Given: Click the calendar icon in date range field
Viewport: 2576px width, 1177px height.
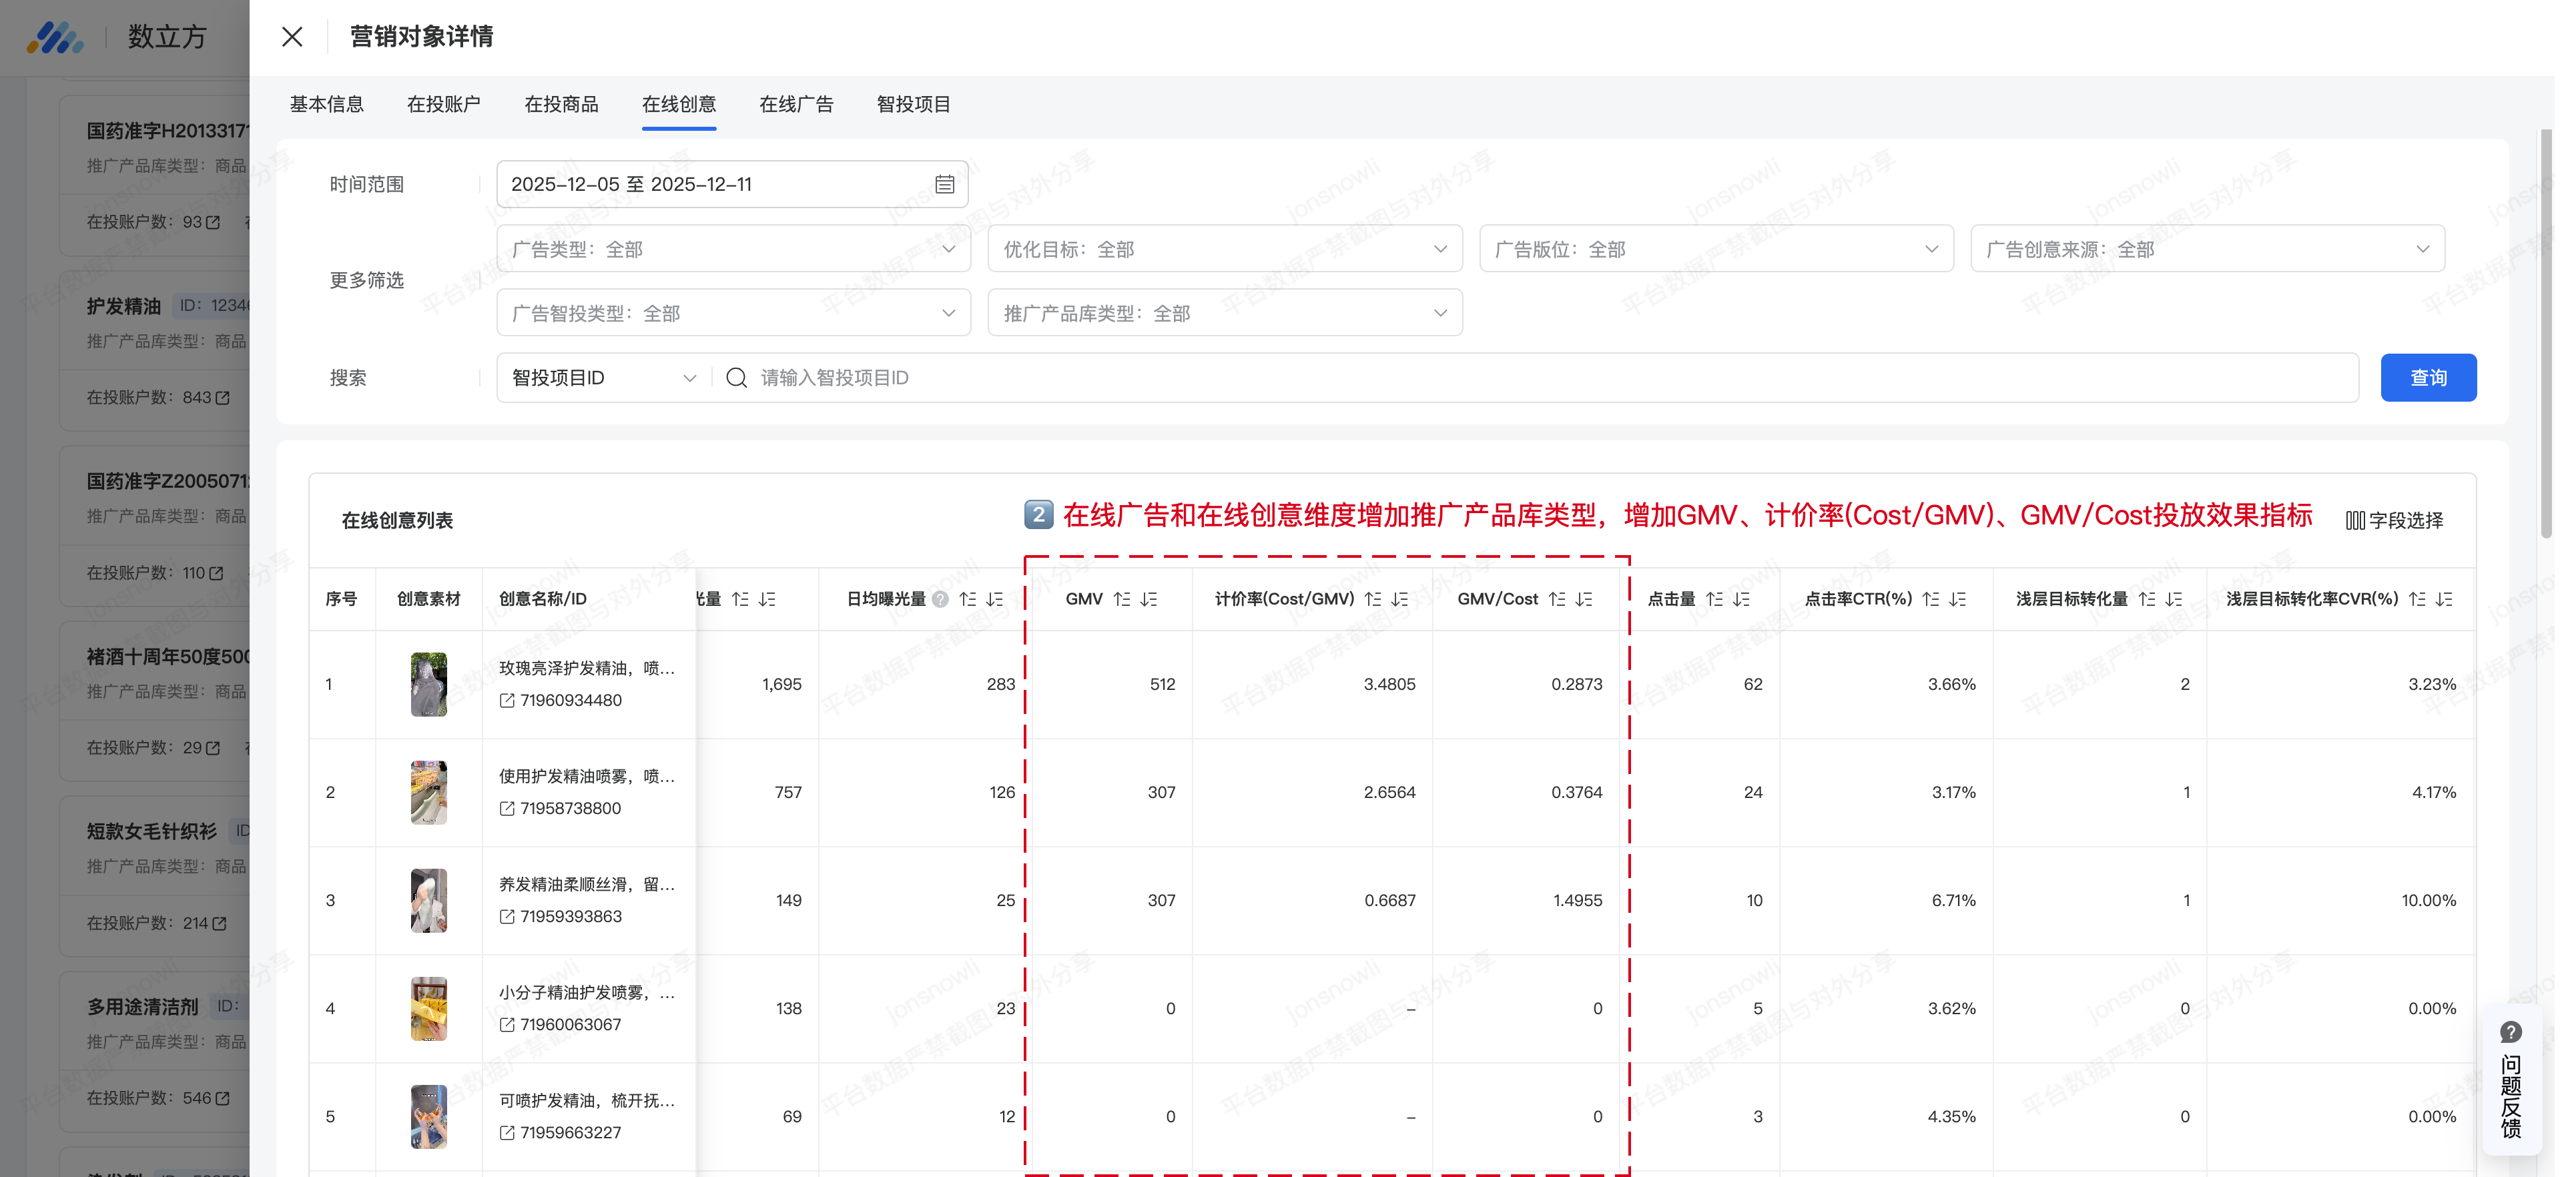Looking at the screenshot, I should point(944,184).
